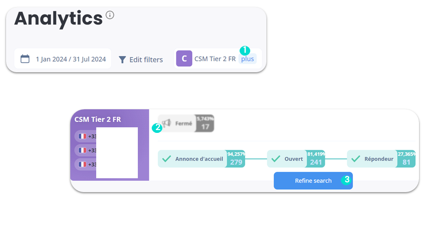The height and width of the screenshot is (250, 444).
Task: Click the checkmark icon of Annonce d'accueil
Action: [x=166, y=159]
